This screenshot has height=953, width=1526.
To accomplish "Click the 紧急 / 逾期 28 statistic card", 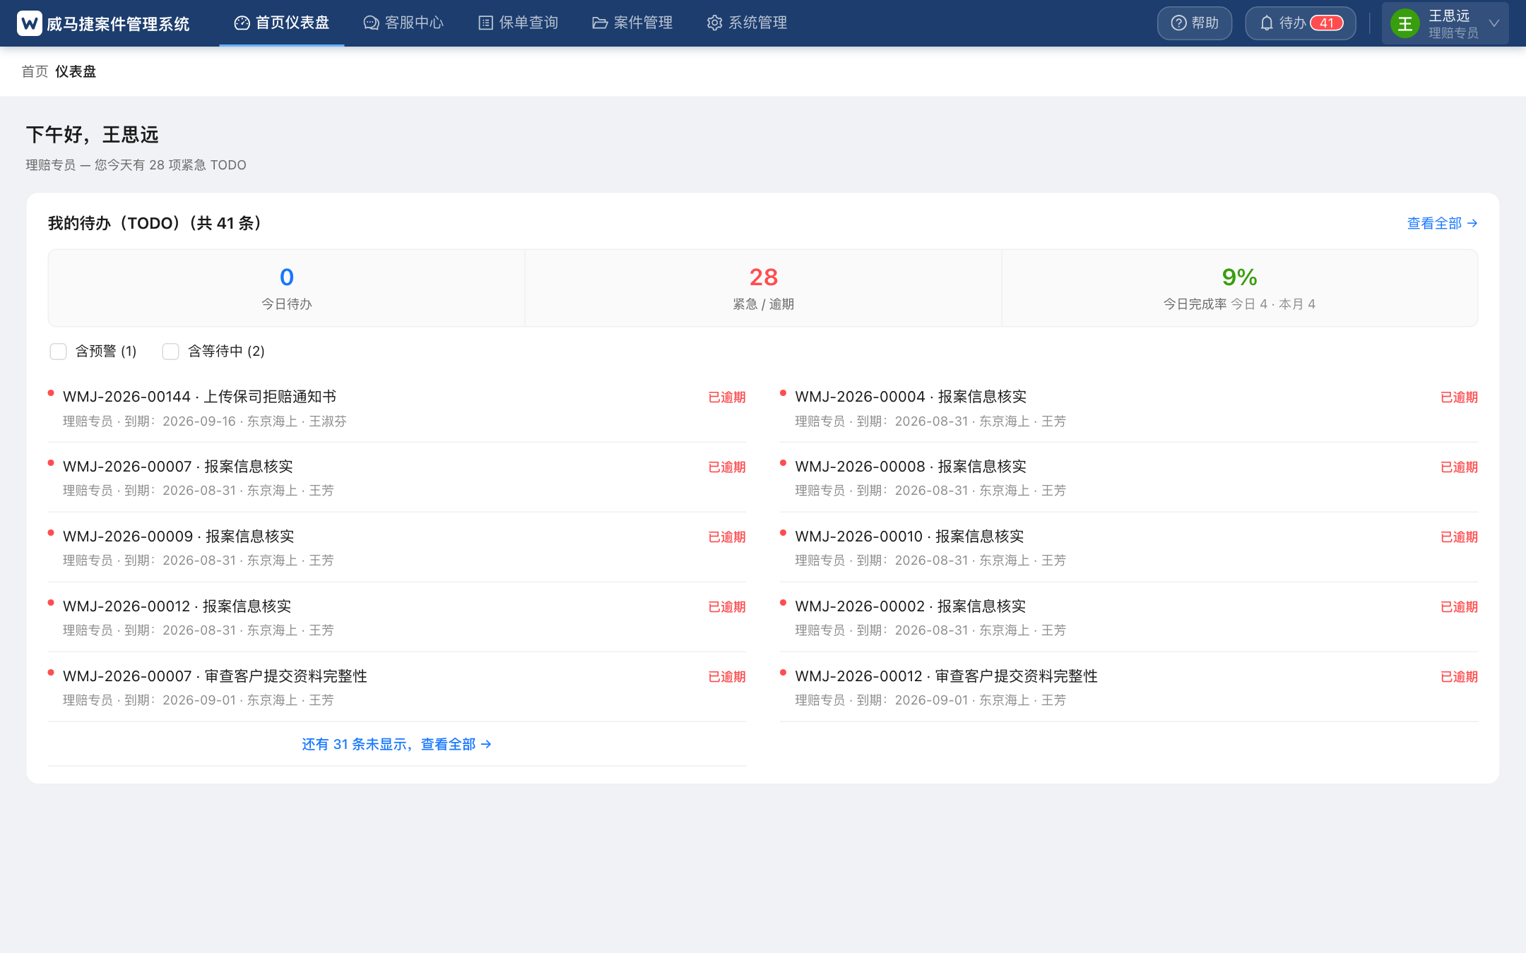I will tap(763, 288).
